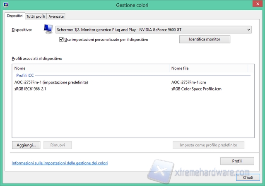This screenshot has height=186, width=265.
Task: Collapse the Profili ICC group
Action: coord(25,75)
